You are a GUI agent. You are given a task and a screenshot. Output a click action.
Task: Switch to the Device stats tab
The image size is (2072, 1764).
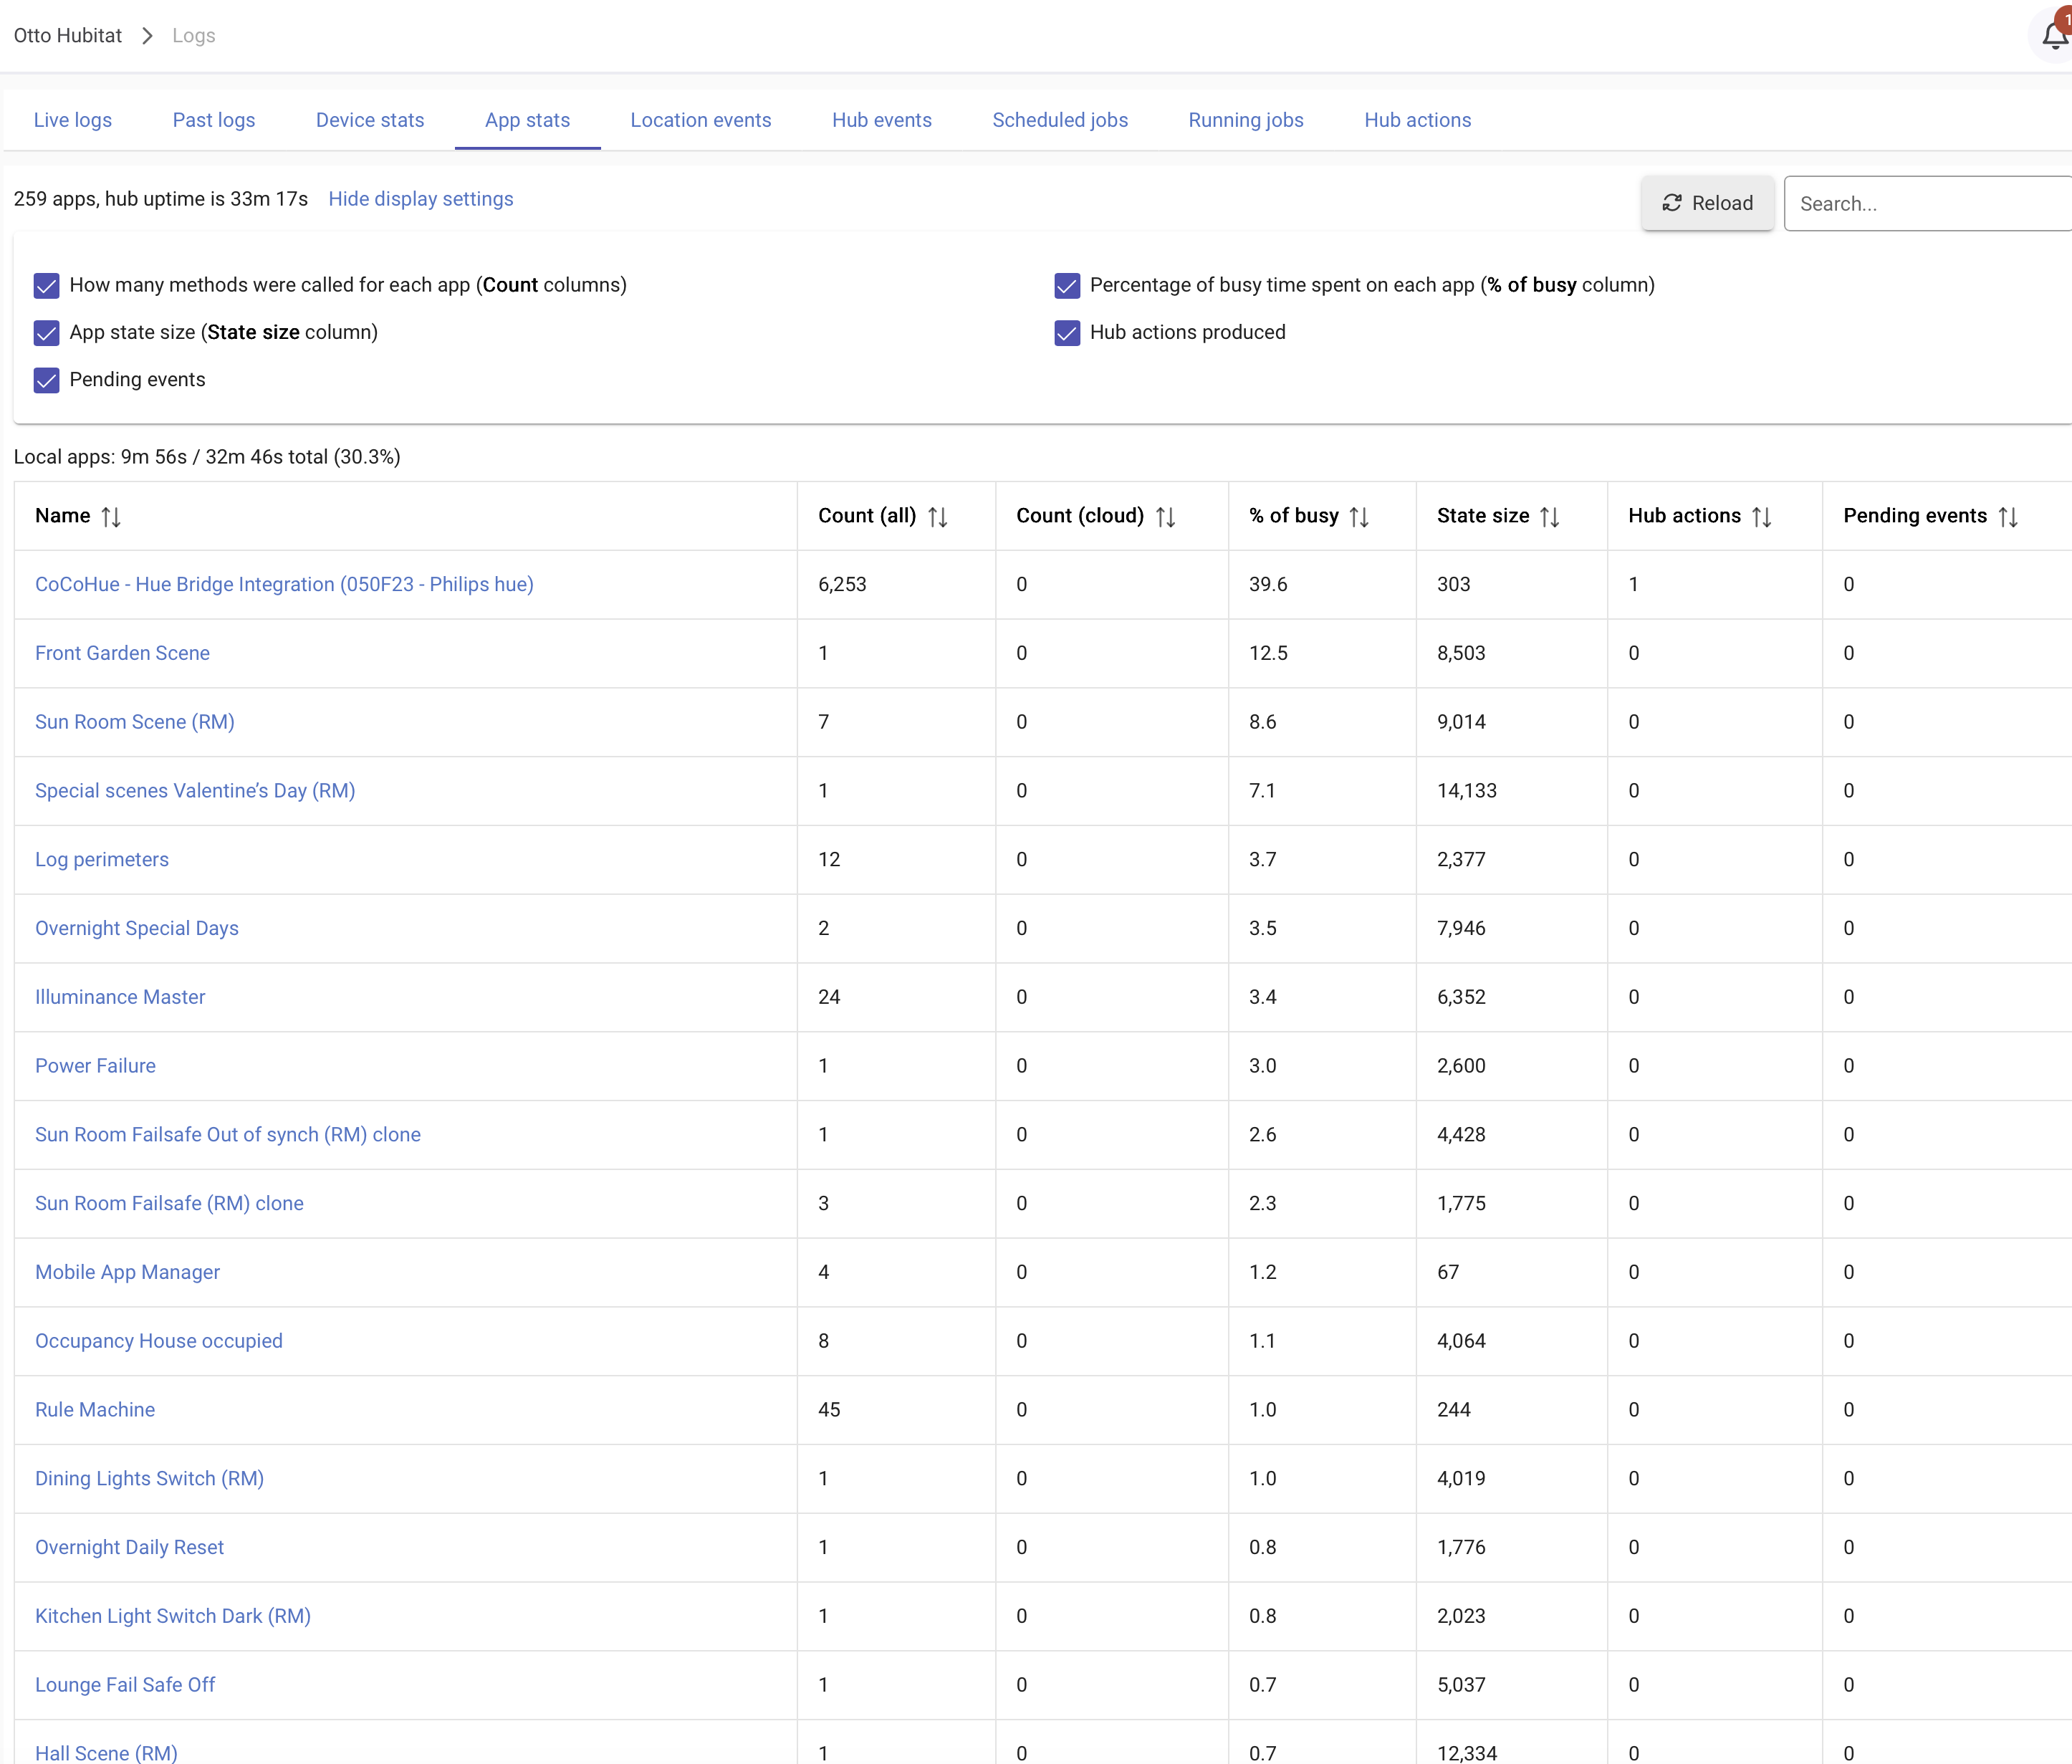[370, 120]
